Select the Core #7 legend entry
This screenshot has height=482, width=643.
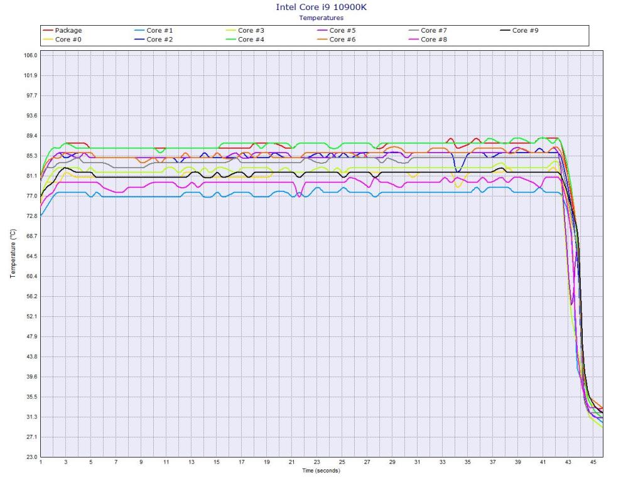(x=434, y=30)
